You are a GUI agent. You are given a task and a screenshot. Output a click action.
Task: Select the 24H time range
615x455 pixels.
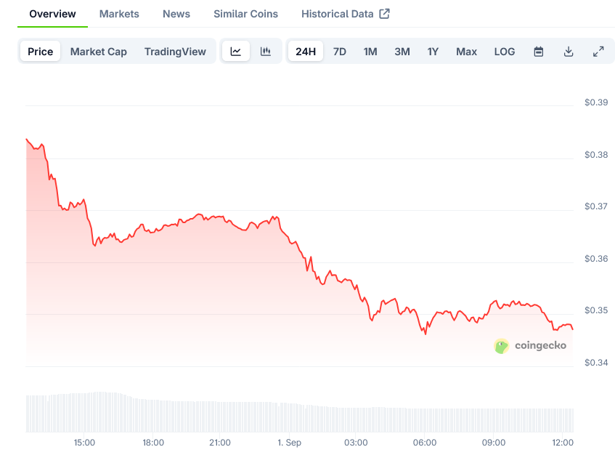[x=306, y=52]
